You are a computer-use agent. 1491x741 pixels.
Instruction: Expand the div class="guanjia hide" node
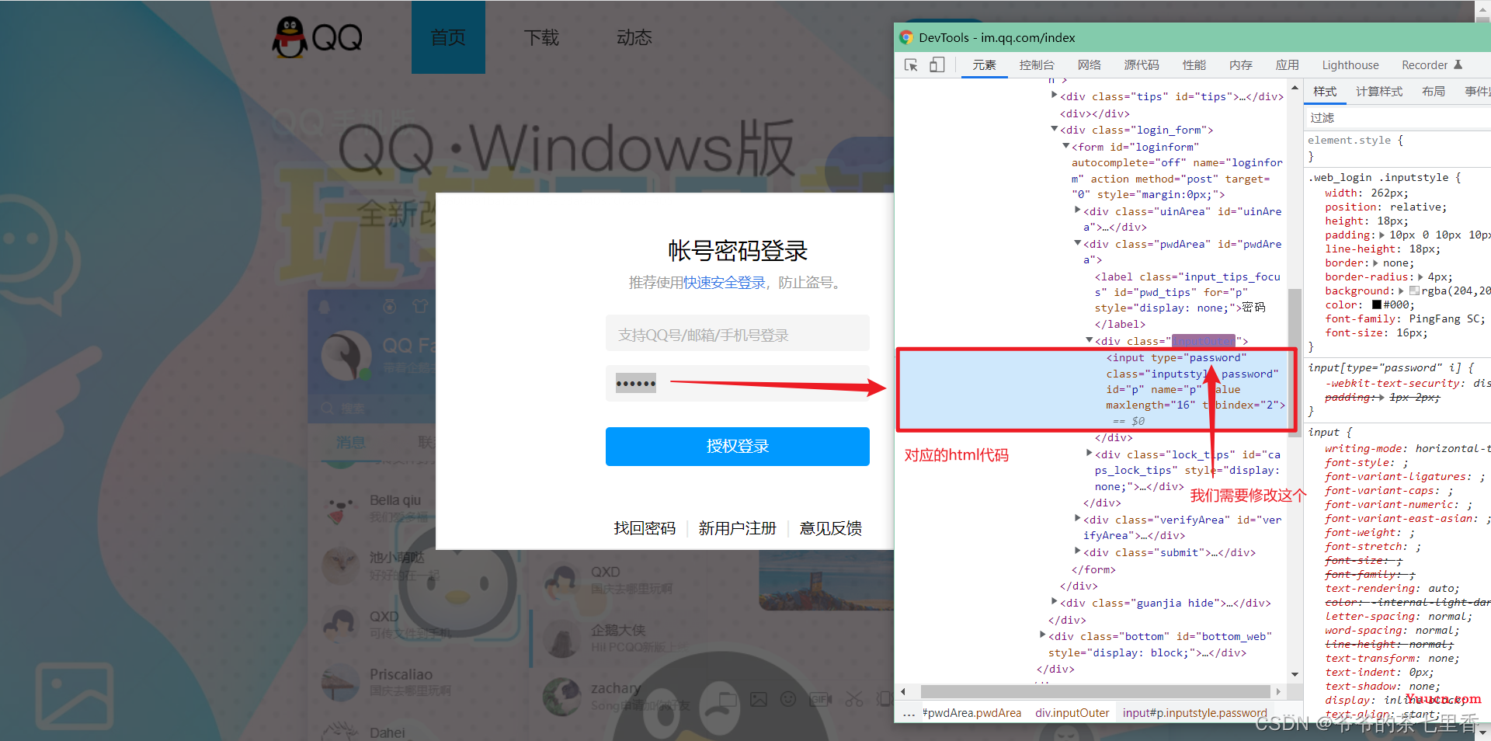(1054, 602)
